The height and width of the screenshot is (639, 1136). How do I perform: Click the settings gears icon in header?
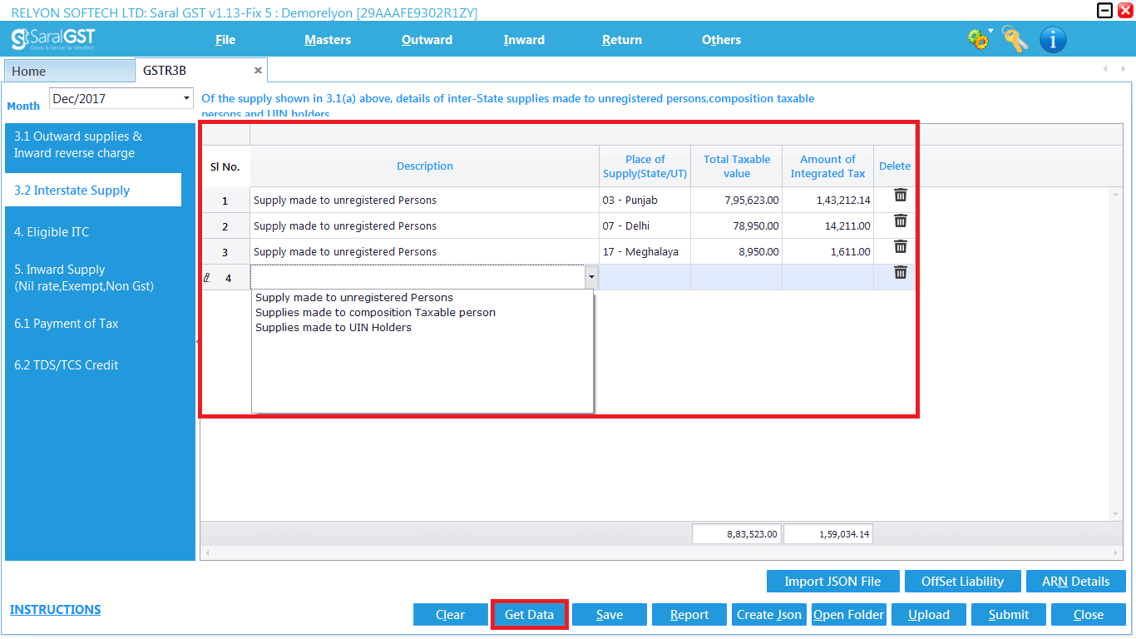click(x=980, y=38)
